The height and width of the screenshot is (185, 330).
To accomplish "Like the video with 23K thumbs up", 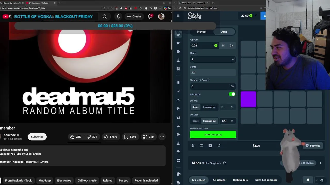I will [x=76, y=137].
